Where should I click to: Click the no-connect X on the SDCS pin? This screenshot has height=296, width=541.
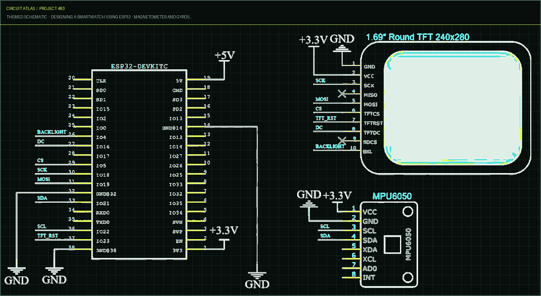[x=342, y=141]
